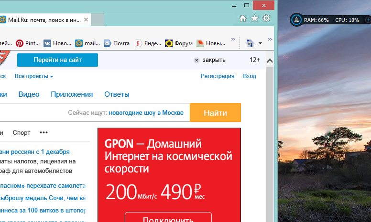Click the IE Home icon near the tabs
371x222 pixels.
click(243, 19)
